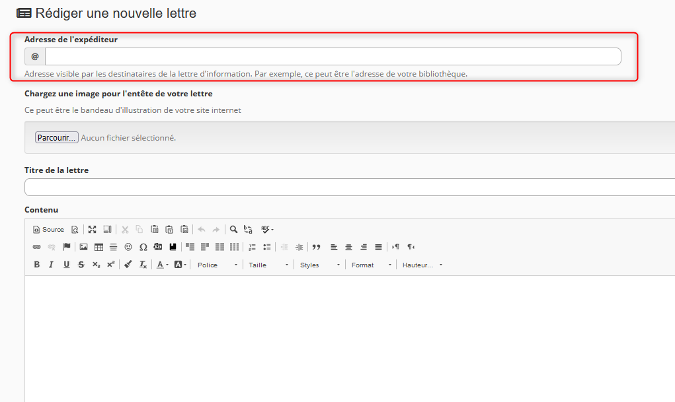Screen dimensions: 675x402
Task: Toggle italic formatting
Action: pyautogui.click(x=52, y=265)
